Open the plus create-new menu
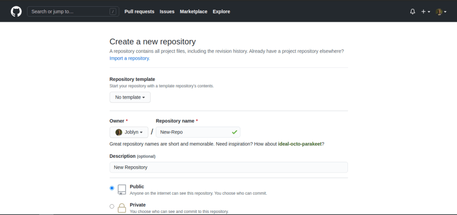 point(425,11)
